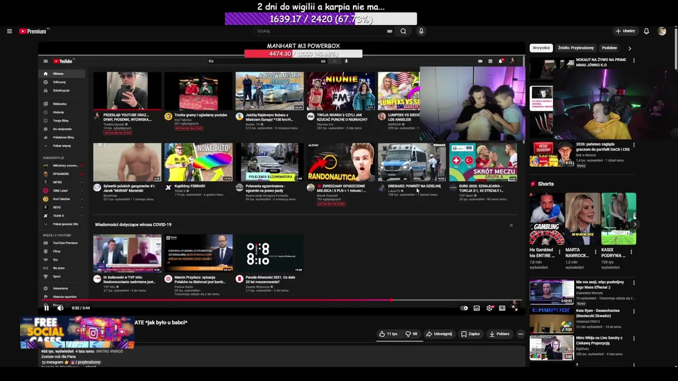Viewport: 678px width, 381px height.
Task: Open the YouTube guide hamburger menu
Action: coord(9,31)
